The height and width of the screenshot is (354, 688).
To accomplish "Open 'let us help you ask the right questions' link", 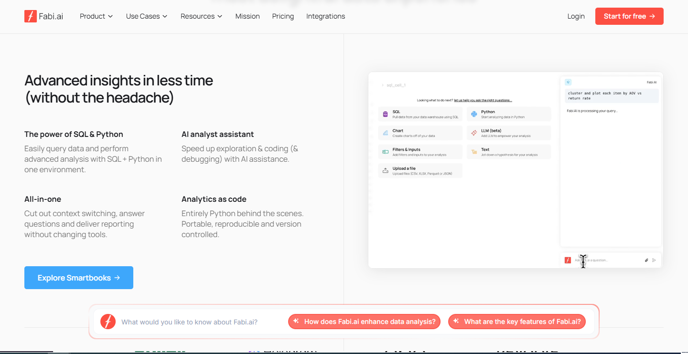I will coord(483,100).
